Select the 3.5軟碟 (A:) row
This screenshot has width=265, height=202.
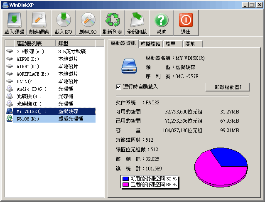(x=51, y=51)
